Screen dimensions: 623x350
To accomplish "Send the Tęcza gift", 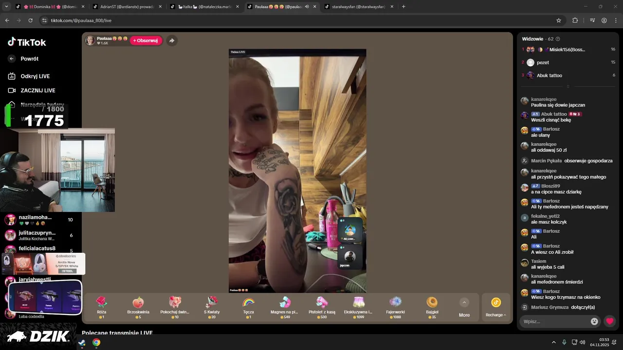I will point(248,307).
